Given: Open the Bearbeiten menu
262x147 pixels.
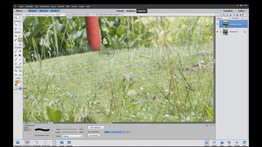Looking at the screenshot, I should (x=29, y=7).
